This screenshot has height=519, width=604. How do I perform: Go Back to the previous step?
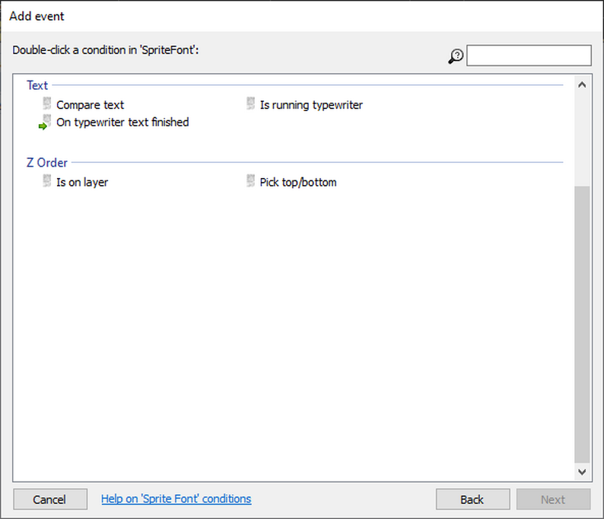[x=472, y=499]
